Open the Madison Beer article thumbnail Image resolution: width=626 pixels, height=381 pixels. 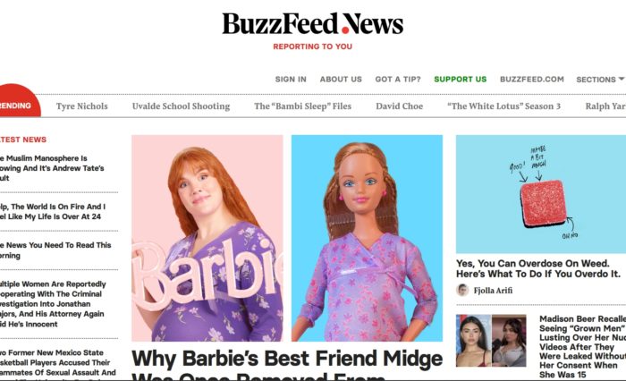point(491,341)
